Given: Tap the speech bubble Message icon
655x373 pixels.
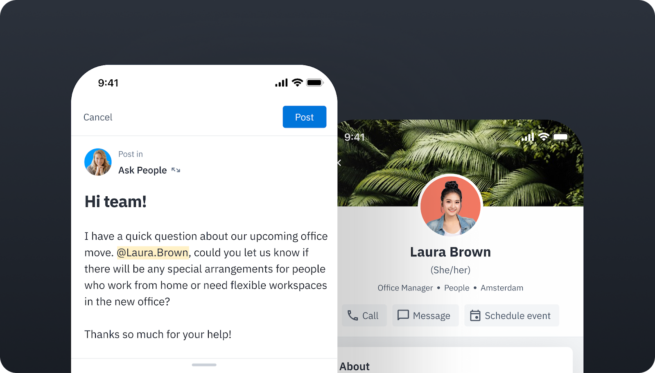Looking at the screenshot, I should pyautogui.click(x=403, y=315).
